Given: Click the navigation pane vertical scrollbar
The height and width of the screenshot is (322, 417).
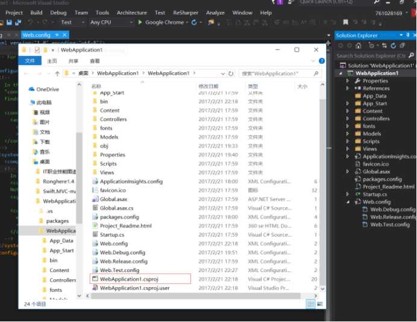Looking at the screenshot, I should 79,178.
